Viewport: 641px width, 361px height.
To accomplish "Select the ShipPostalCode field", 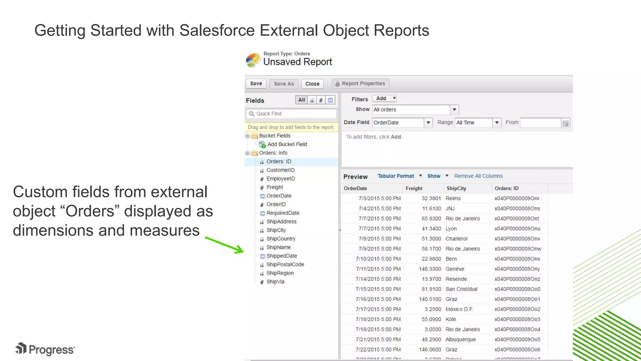I will tap(285, 264).
